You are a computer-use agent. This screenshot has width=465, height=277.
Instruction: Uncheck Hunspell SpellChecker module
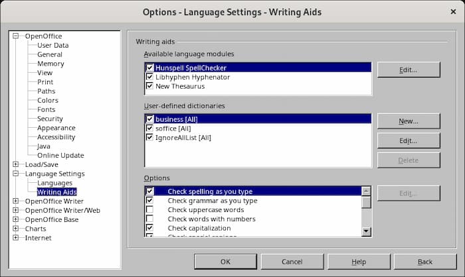[150, 68]
